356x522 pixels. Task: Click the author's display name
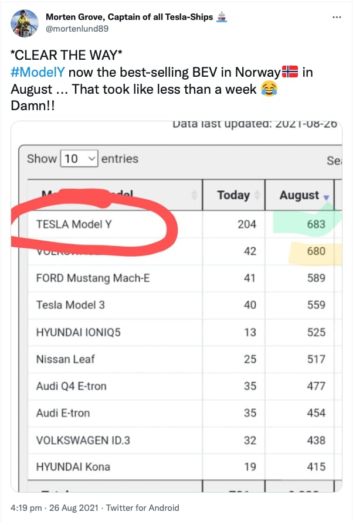pos(129,17)
